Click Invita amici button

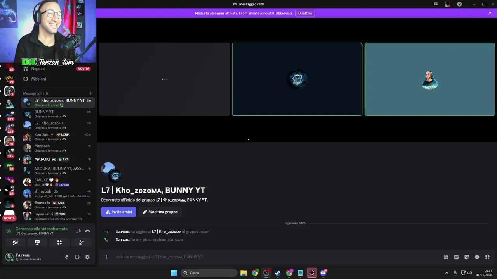point(119,212)
